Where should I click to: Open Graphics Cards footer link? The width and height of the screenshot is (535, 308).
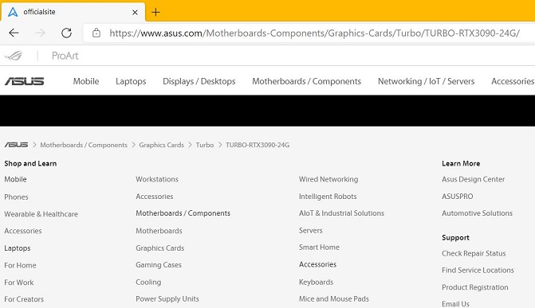tap(160, 248)
